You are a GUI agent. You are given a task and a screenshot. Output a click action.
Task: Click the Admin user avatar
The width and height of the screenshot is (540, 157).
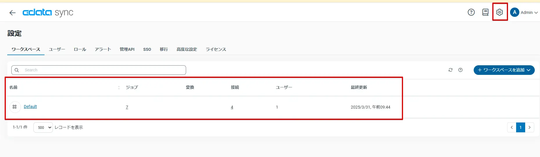pos(514,12)
